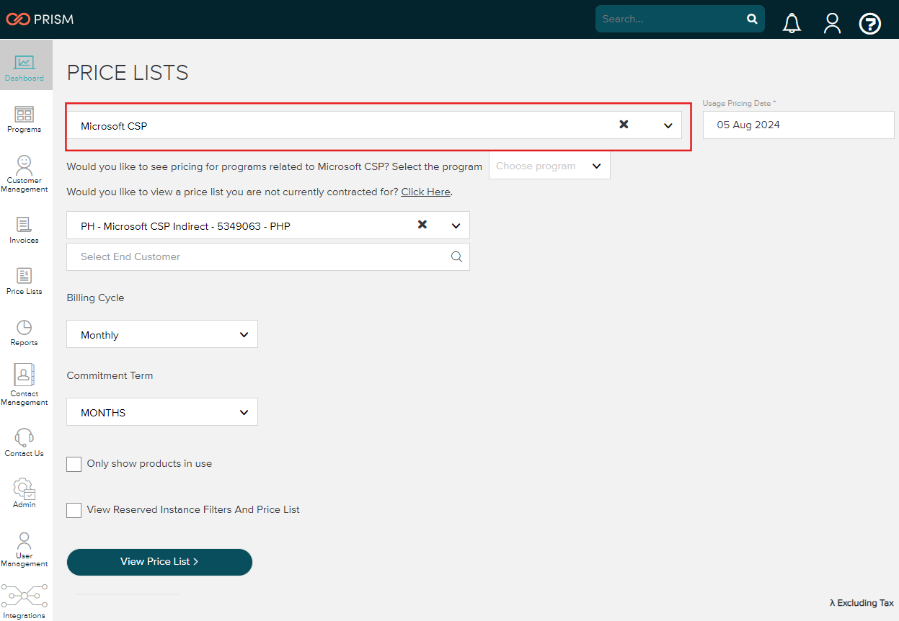Click the Billing Cycle label
The image size is (899, 621).
point(95,298)
